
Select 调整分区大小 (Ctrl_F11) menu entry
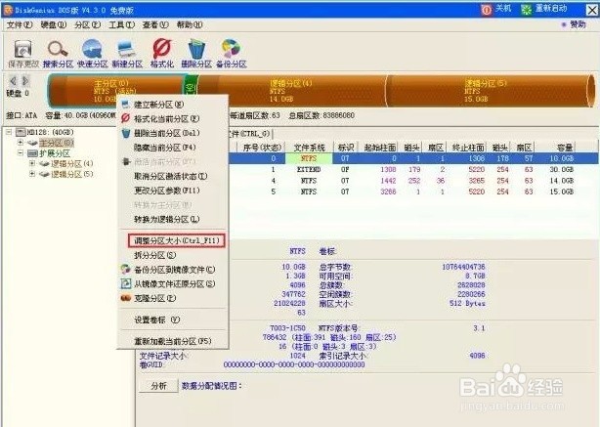[177, 240]
